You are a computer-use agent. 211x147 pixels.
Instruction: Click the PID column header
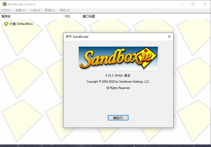point(68,16)
